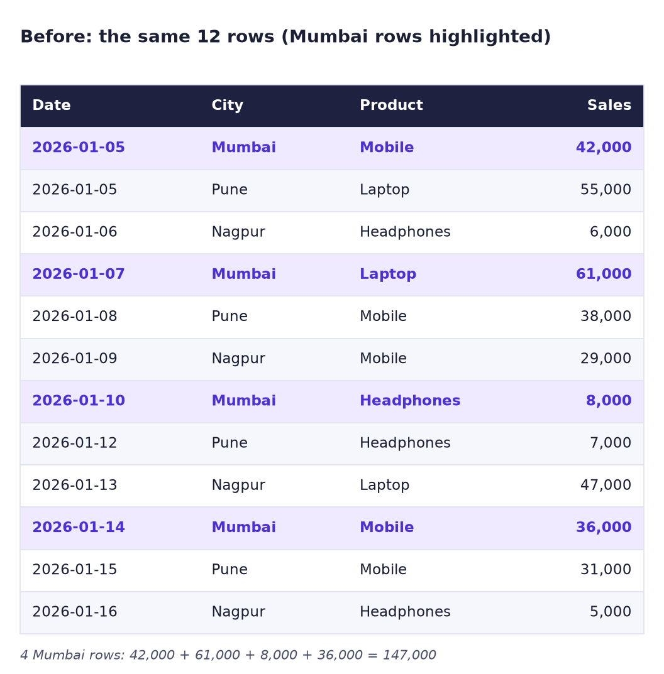Click the date 2026-01-08
This screenshot has width=664, height=674.
click(74, 316)
